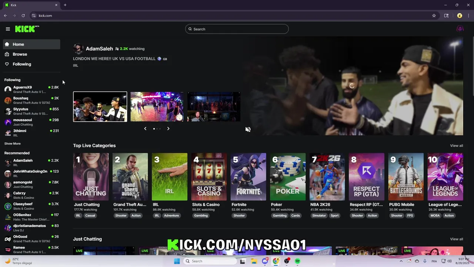The width and height of the screenshot is (474, 267).
Task: Open AguerroX9 followed channel
Action: pyautogui.click(x=31, y=89)
